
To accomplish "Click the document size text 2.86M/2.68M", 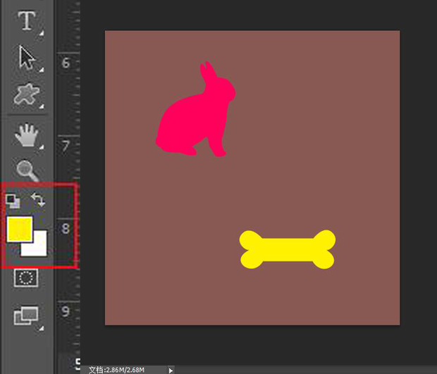I will [125, 370].
